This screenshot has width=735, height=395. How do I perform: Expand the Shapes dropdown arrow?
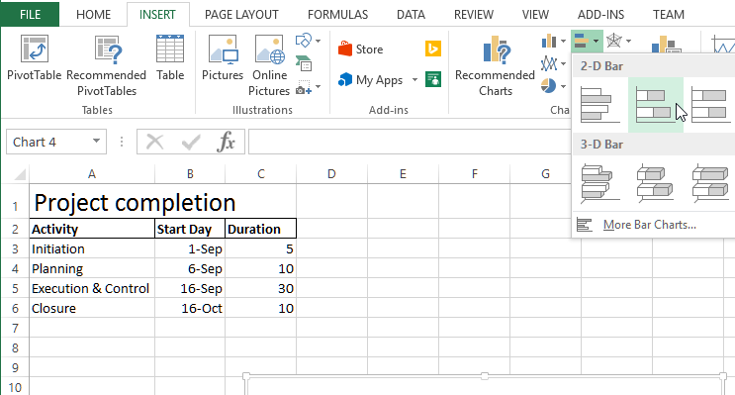pyautogui.click(x=318, y=41)
